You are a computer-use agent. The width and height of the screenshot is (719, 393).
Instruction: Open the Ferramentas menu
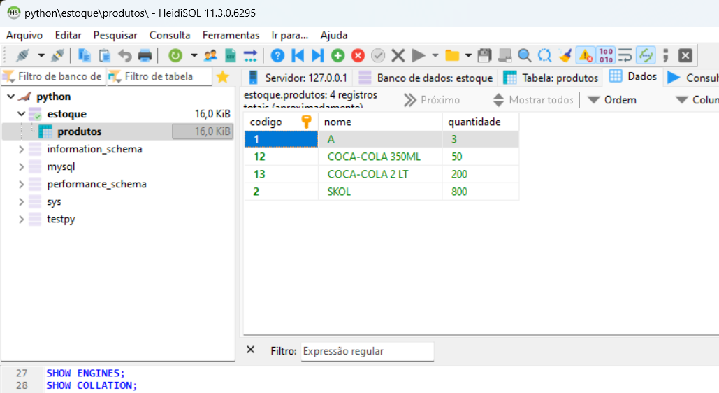pyautogui.click(x=231, y=36)
